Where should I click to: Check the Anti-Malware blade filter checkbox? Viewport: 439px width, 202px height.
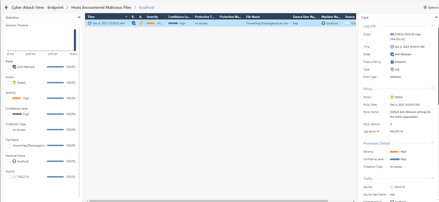coord(9,67)
